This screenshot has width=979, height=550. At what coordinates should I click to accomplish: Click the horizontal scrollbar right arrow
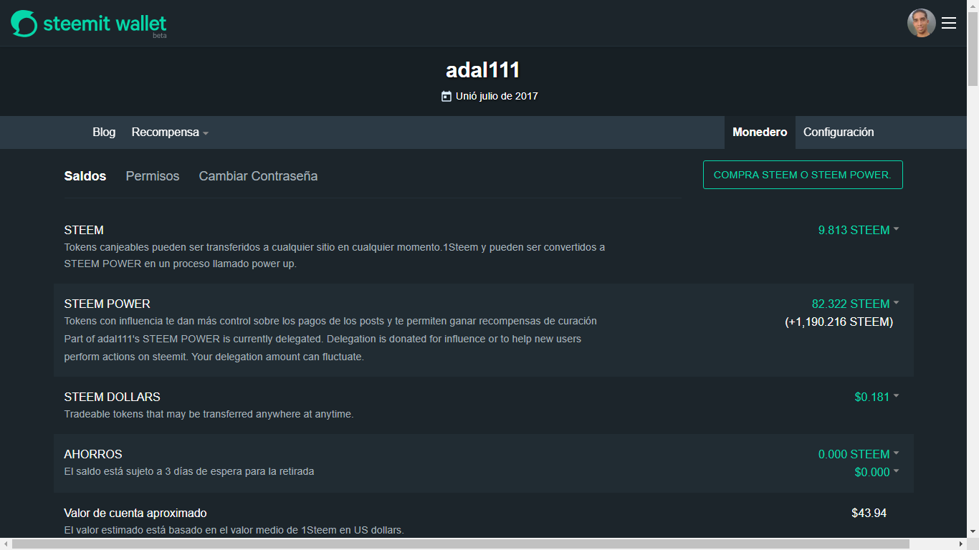point(960,544)
